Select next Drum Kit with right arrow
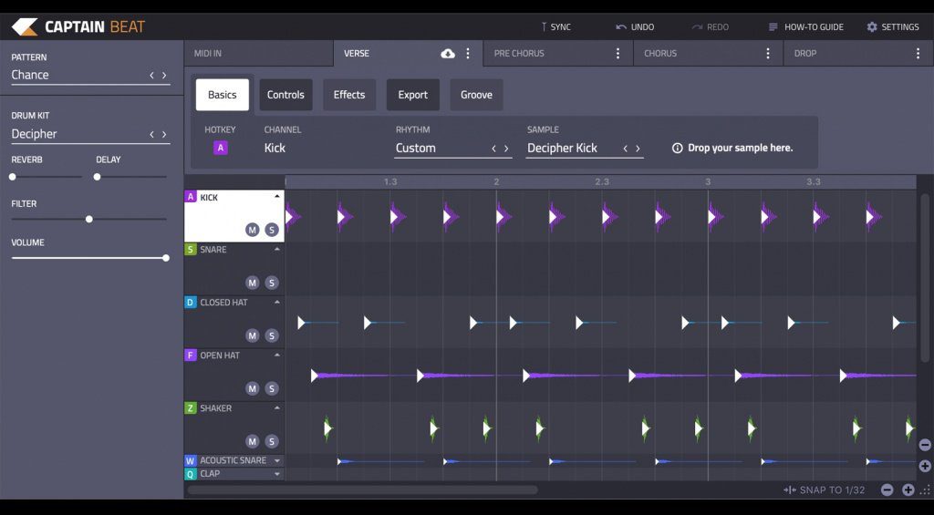This screenshot has width=934, height=515. point(164,135)
